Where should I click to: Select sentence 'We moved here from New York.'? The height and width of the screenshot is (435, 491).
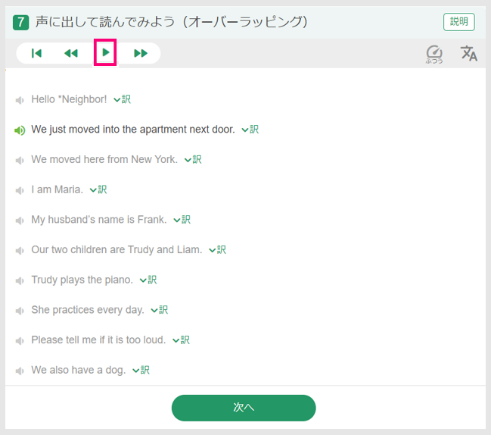point(104,160)
